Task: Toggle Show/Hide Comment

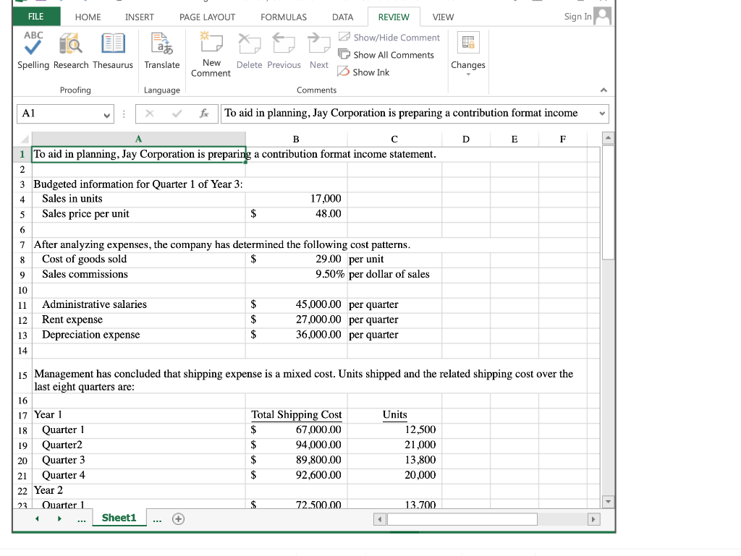Action: point(390,37)
